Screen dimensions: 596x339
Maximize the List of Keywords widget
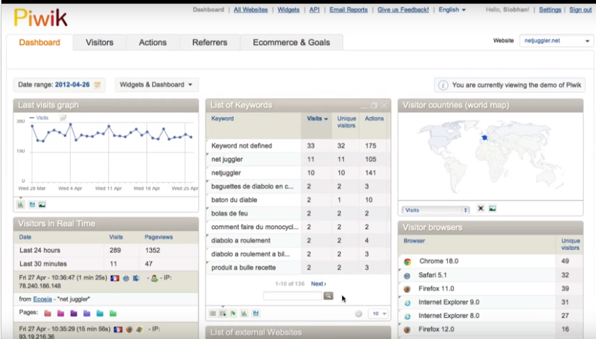pyautogui.click(x=374, y=106)
